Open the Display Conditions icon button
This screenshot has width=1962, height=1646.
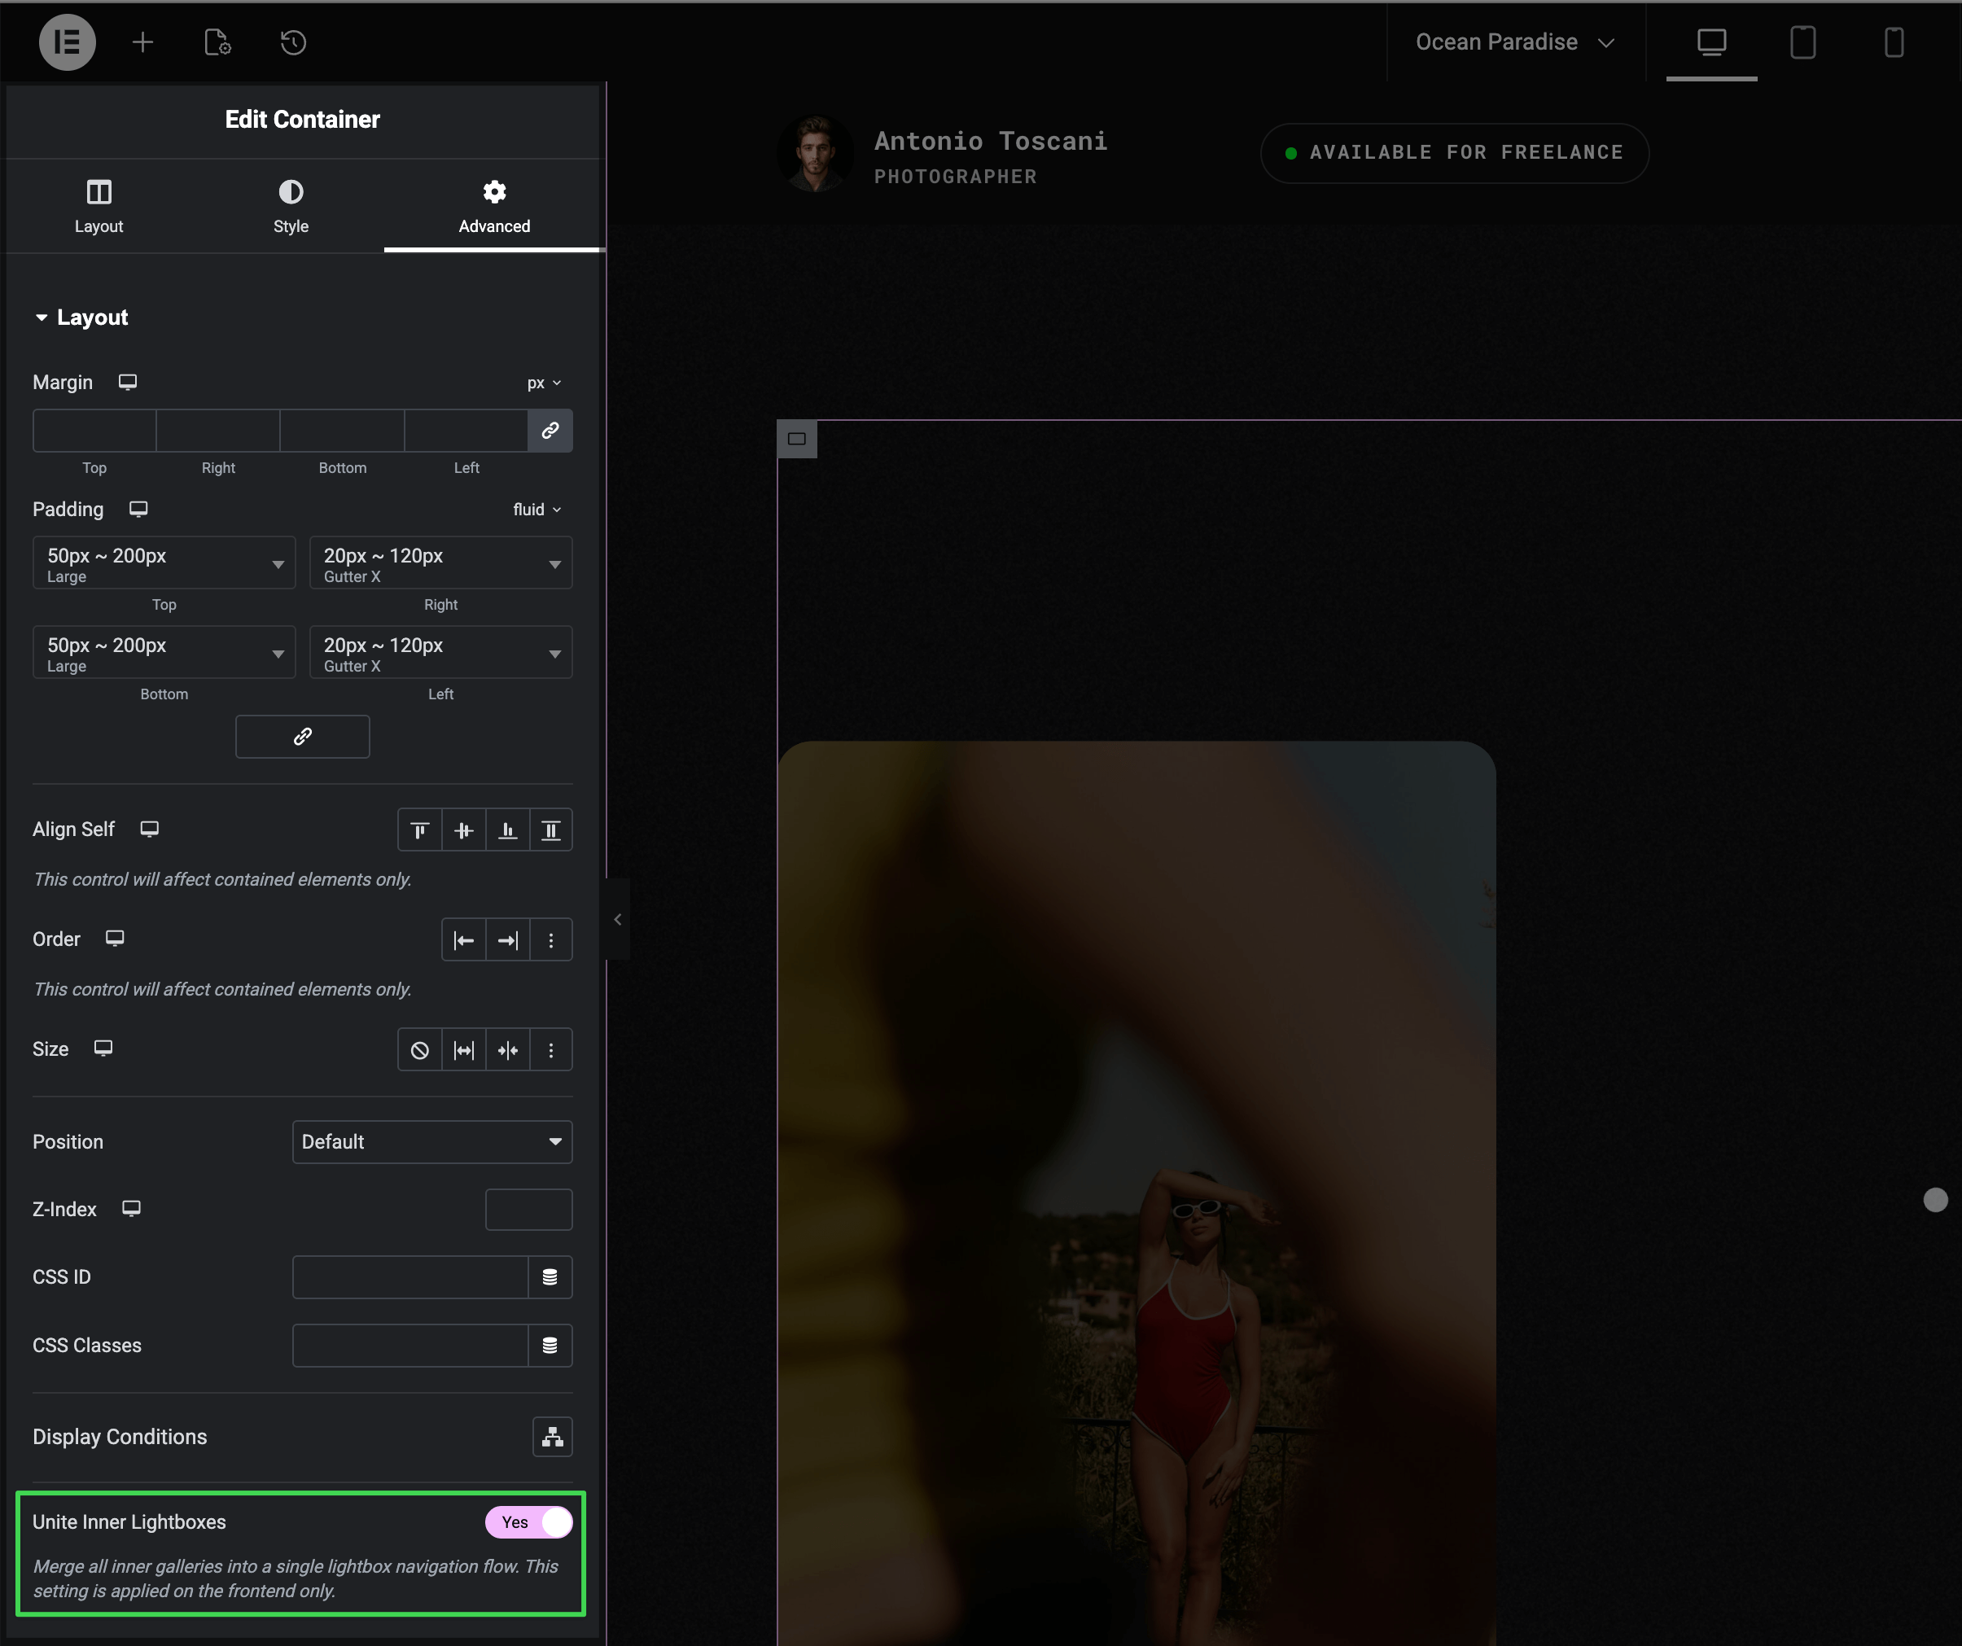coord(552,1437)
